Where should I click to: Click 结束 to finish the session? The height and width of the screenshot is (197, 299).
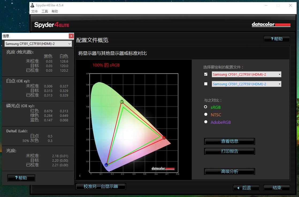pyautogui.click(x=277, y=188)
